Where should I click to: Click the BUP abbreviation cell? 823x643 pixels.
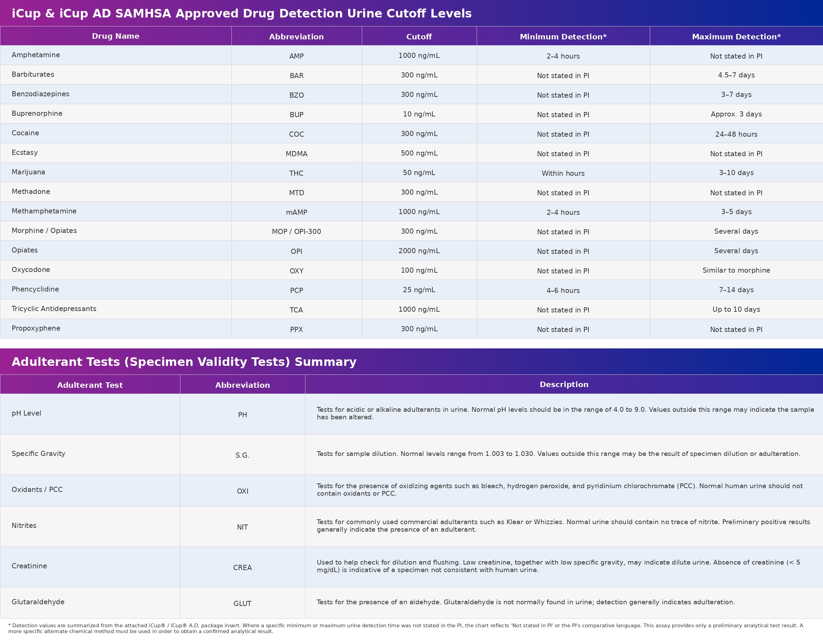296,114
